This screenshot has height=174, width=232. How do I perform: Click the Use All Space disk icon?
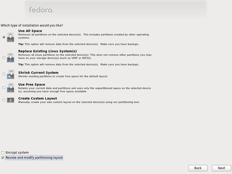point(11,37)
